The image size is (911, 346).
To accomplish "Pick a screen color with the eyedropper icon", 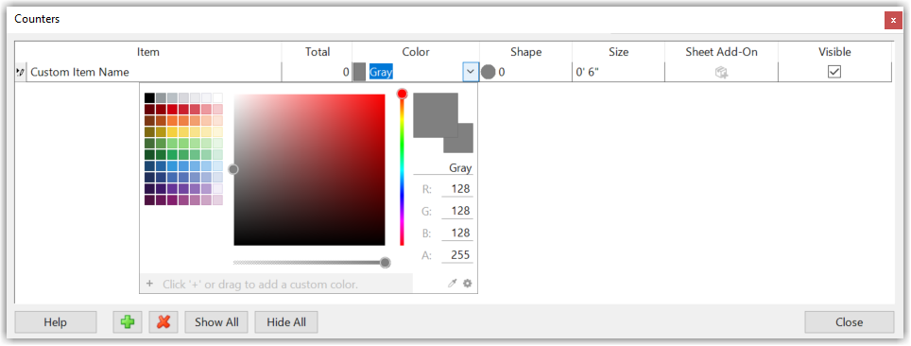I will (453, 284).
